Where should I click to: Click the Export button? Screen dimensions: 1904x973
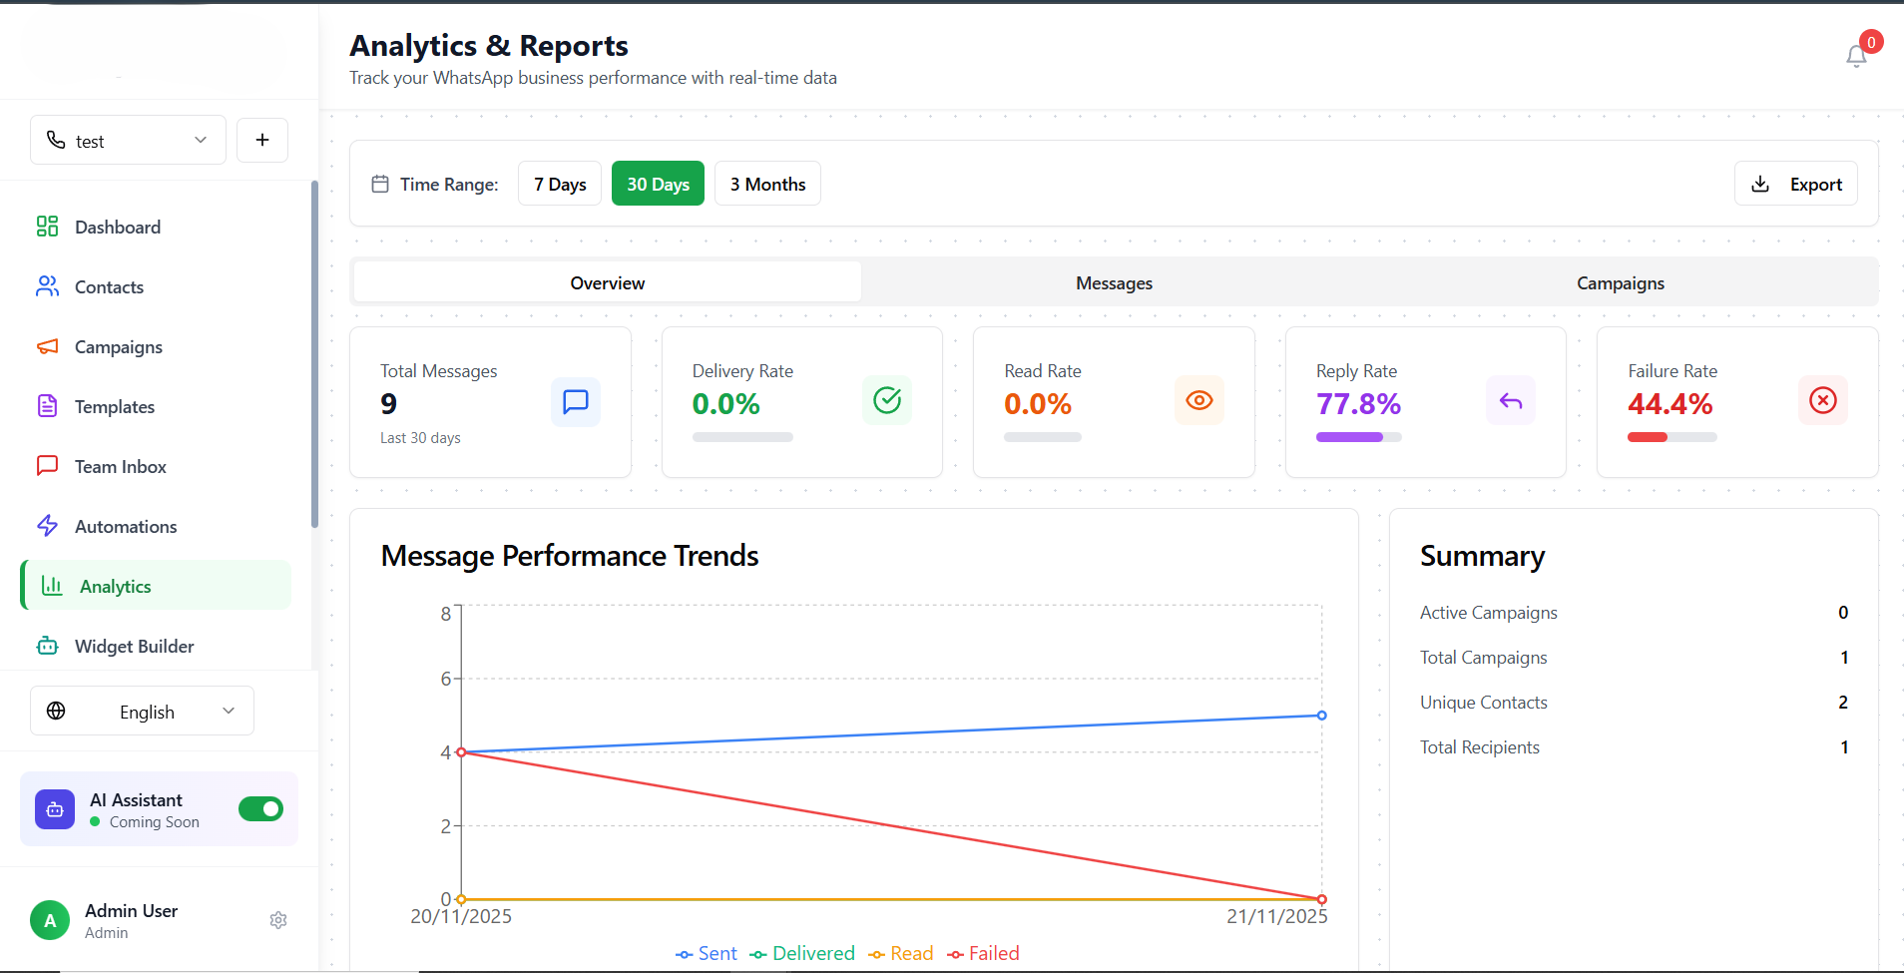tap(1796, 184)
